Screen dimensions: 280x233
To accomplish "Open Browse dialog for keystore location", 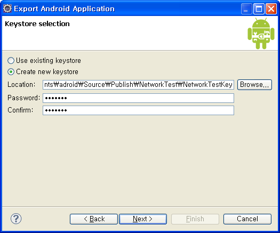I will click(x=254, y=85).
